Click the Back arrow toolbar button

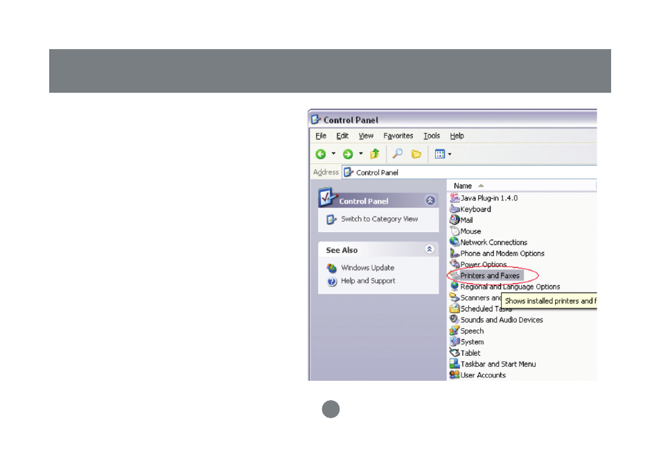[x=321, y=154]
